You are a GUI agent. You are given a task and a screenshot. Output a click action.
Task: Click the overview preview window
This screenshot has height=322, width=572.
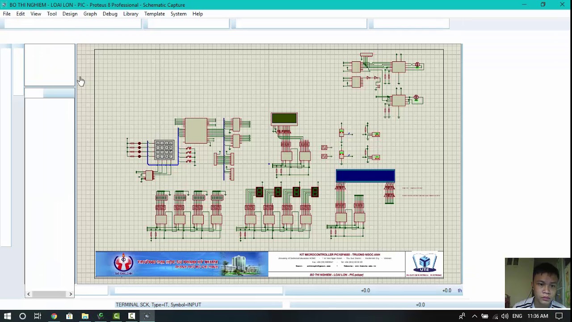[50, 65]
